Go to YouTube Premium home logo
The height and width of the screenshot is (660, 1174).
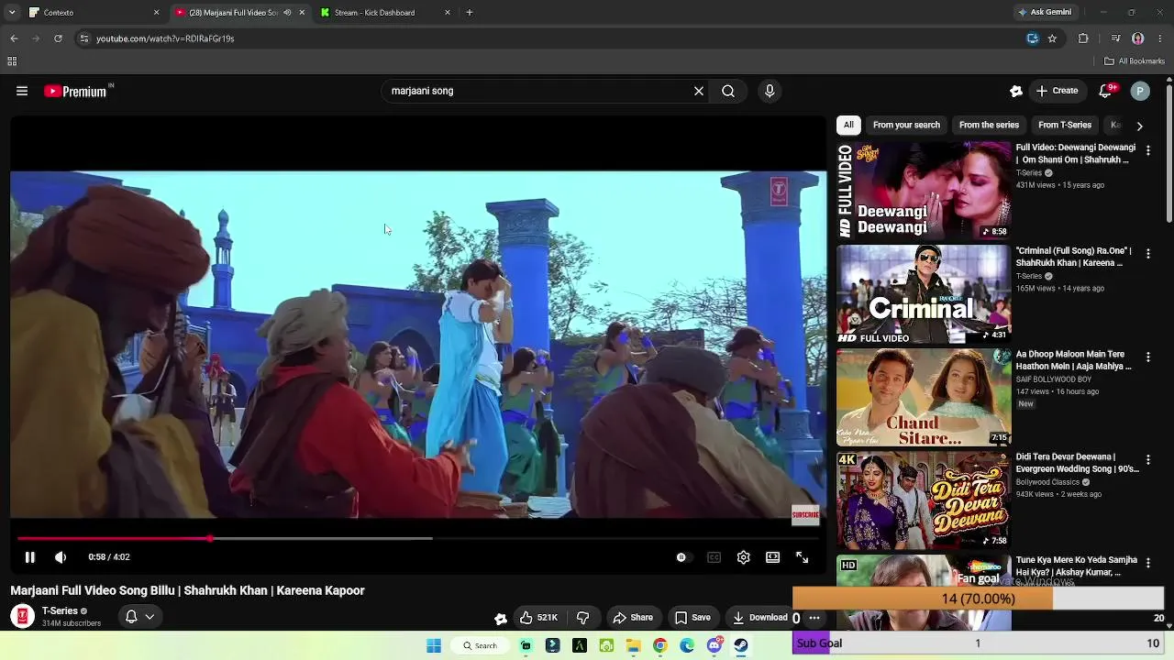point(78,91)
